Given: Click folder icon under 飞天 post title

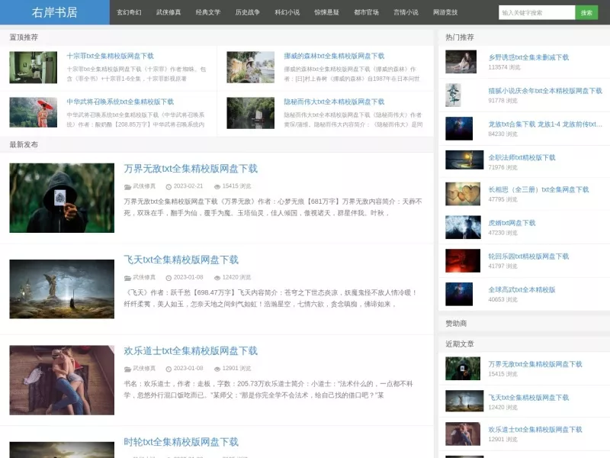Looking at the screenshot, I should tap(127, 278).
